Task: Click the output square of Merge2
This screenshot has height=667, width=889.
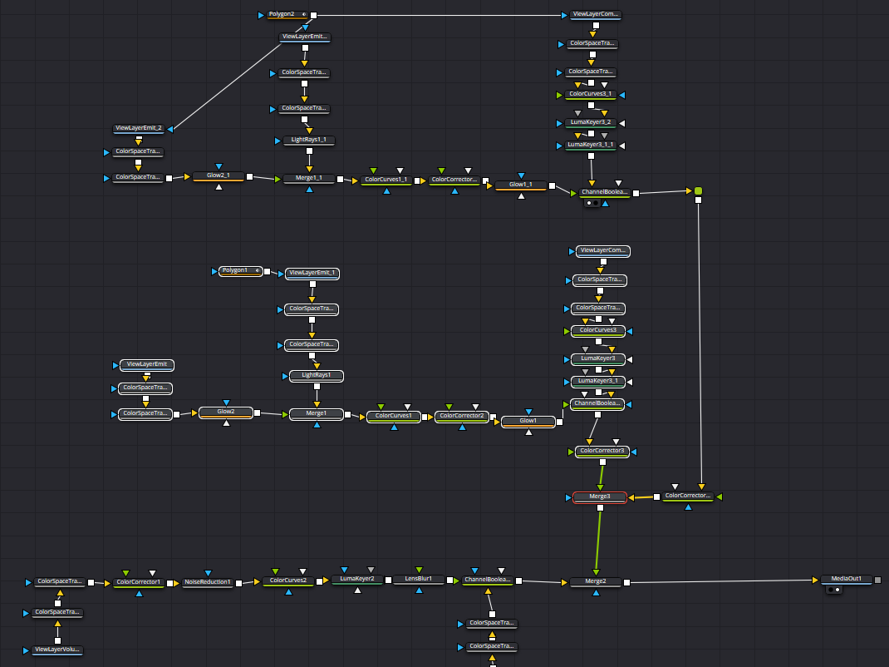Action: click(626, 582)
